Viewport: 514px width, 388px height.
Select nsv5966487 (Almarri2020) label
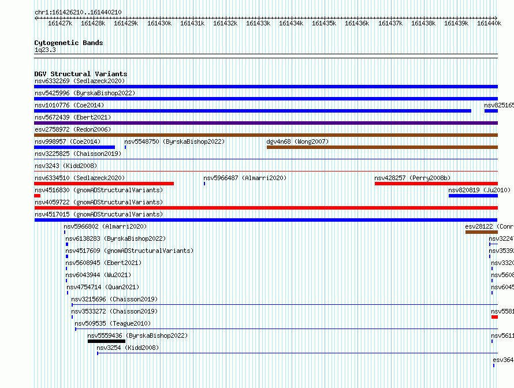pyautogui.click(x=245, y=178)
